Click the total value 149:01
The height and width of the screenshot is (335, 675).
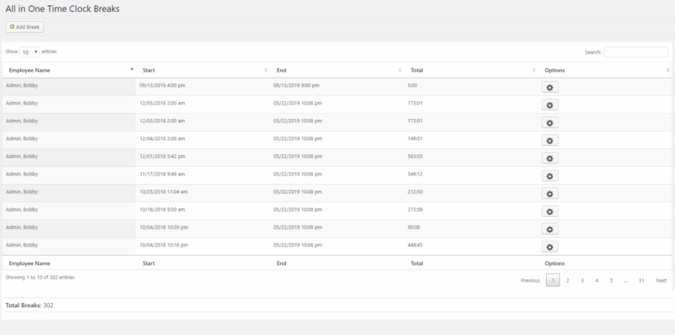click(414, 138)
